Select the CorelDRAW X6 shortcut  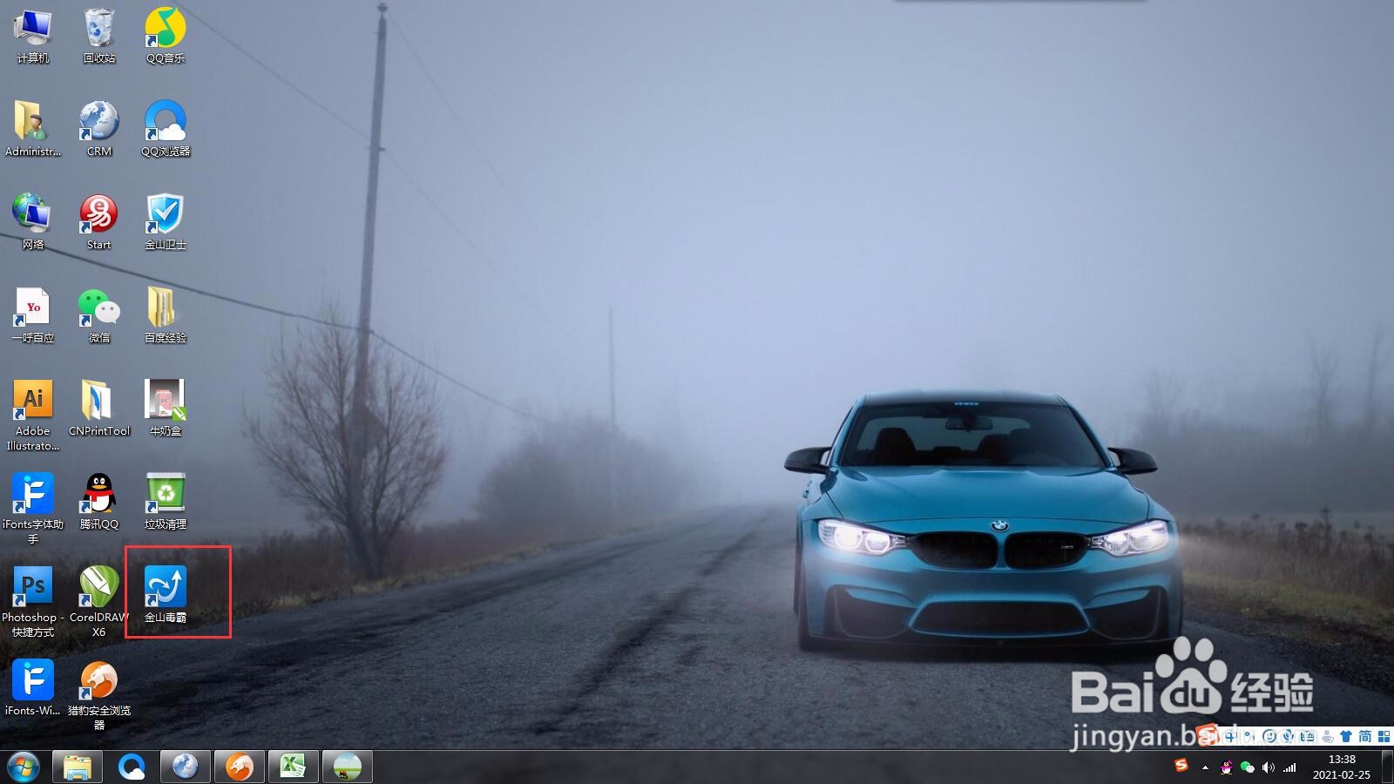pyautogui.click(x=99, y=602)
